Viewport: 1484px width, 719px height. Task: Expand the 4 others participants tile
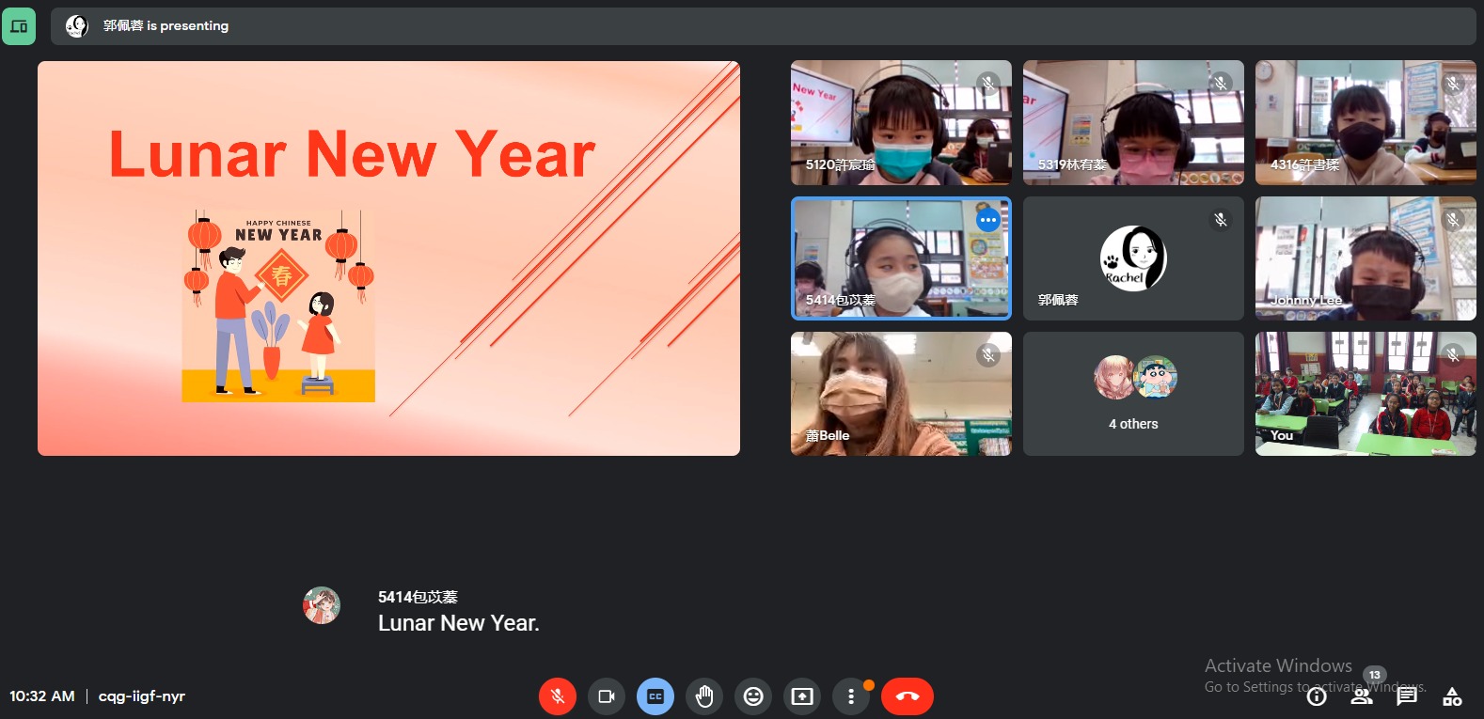[x=1133, y=394]
